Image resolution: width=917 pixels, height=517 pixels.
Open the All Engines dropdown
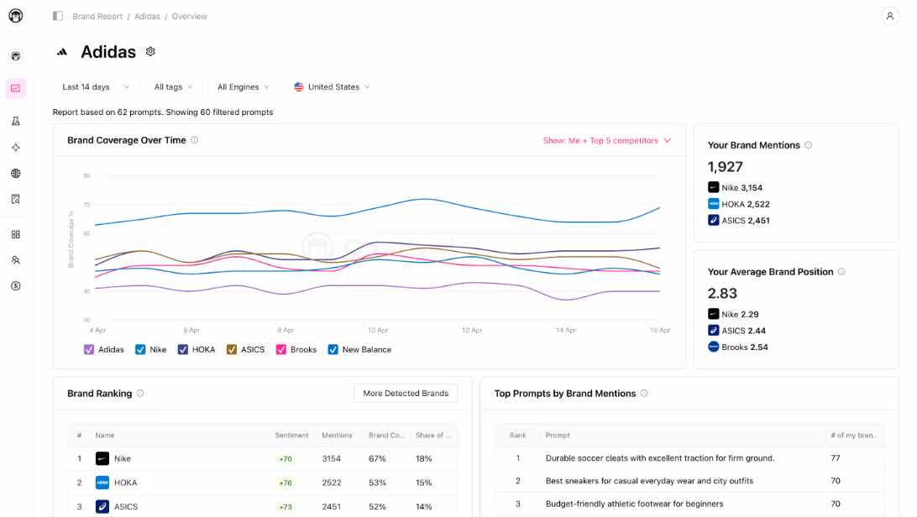click(244, 87)
